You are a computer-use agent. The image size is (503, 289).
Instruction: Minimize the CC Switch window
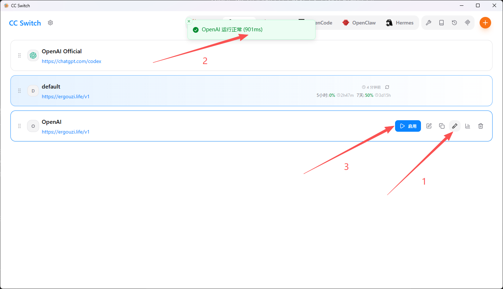coord(461,5)
